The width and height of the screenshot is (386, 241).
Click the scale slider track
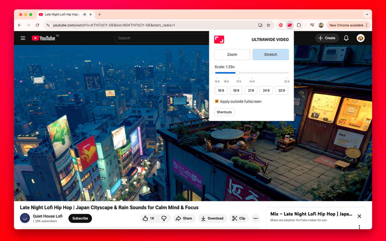coord(262,73)
